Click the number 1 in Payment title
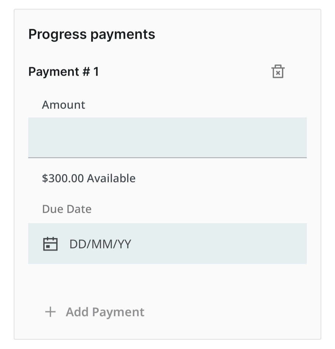 pos(96,72)
